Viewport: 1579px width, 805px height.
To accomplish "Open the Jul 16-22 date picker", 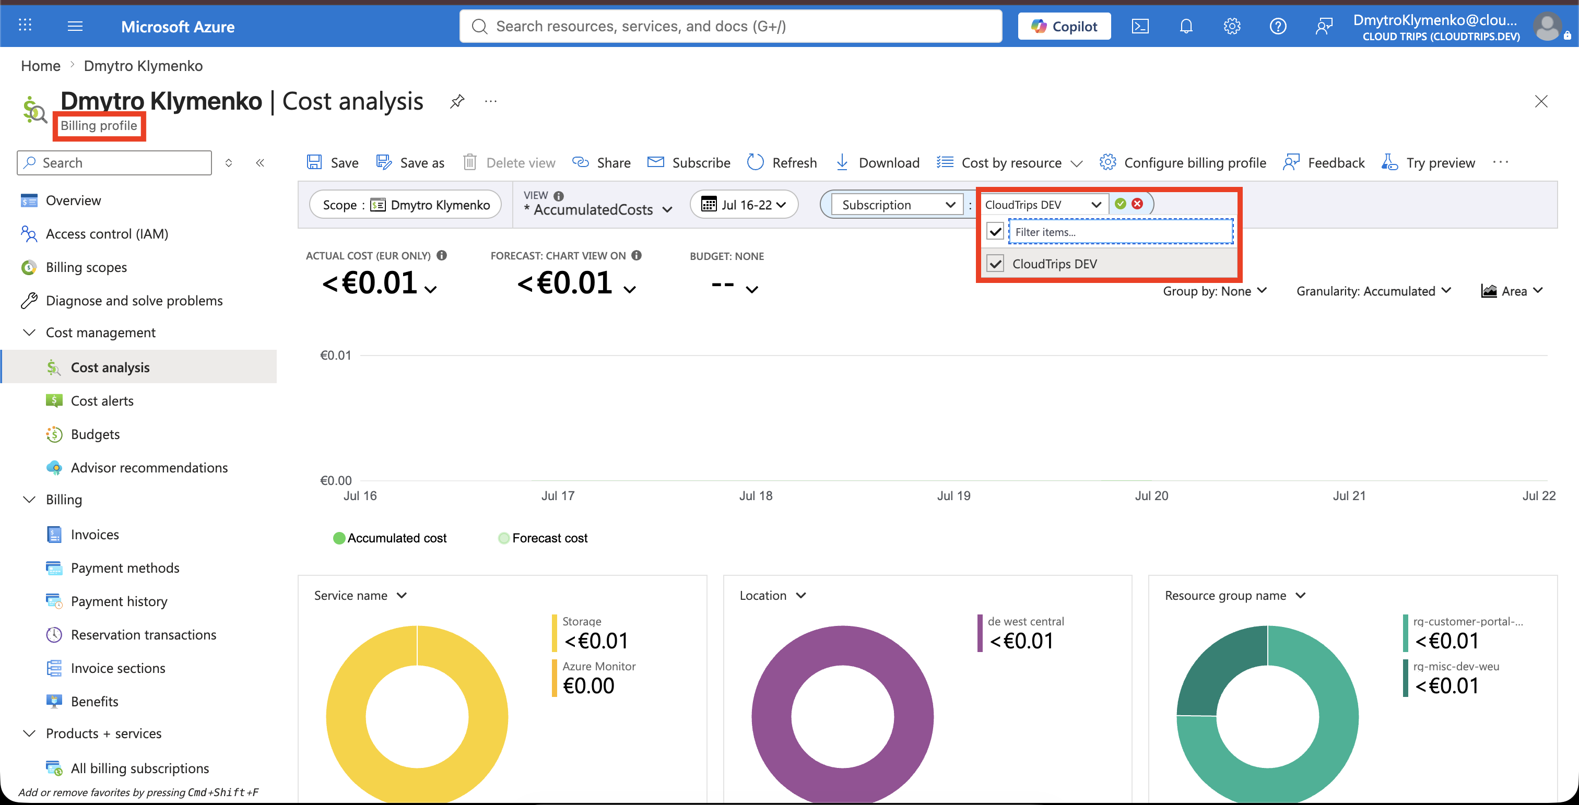I will [744, 205].
